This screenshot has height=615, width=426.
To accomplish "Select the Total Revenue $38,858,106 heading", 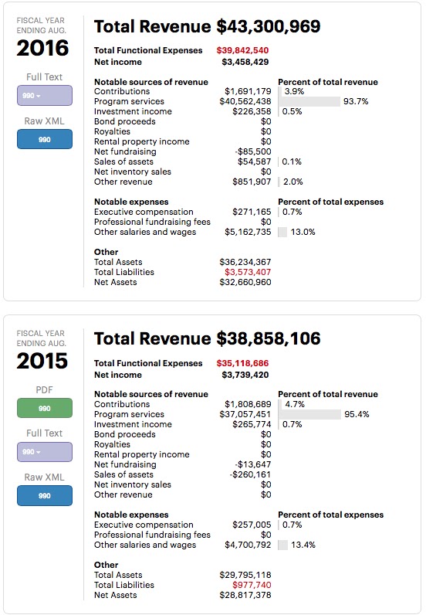I will (x=208, y=339).
